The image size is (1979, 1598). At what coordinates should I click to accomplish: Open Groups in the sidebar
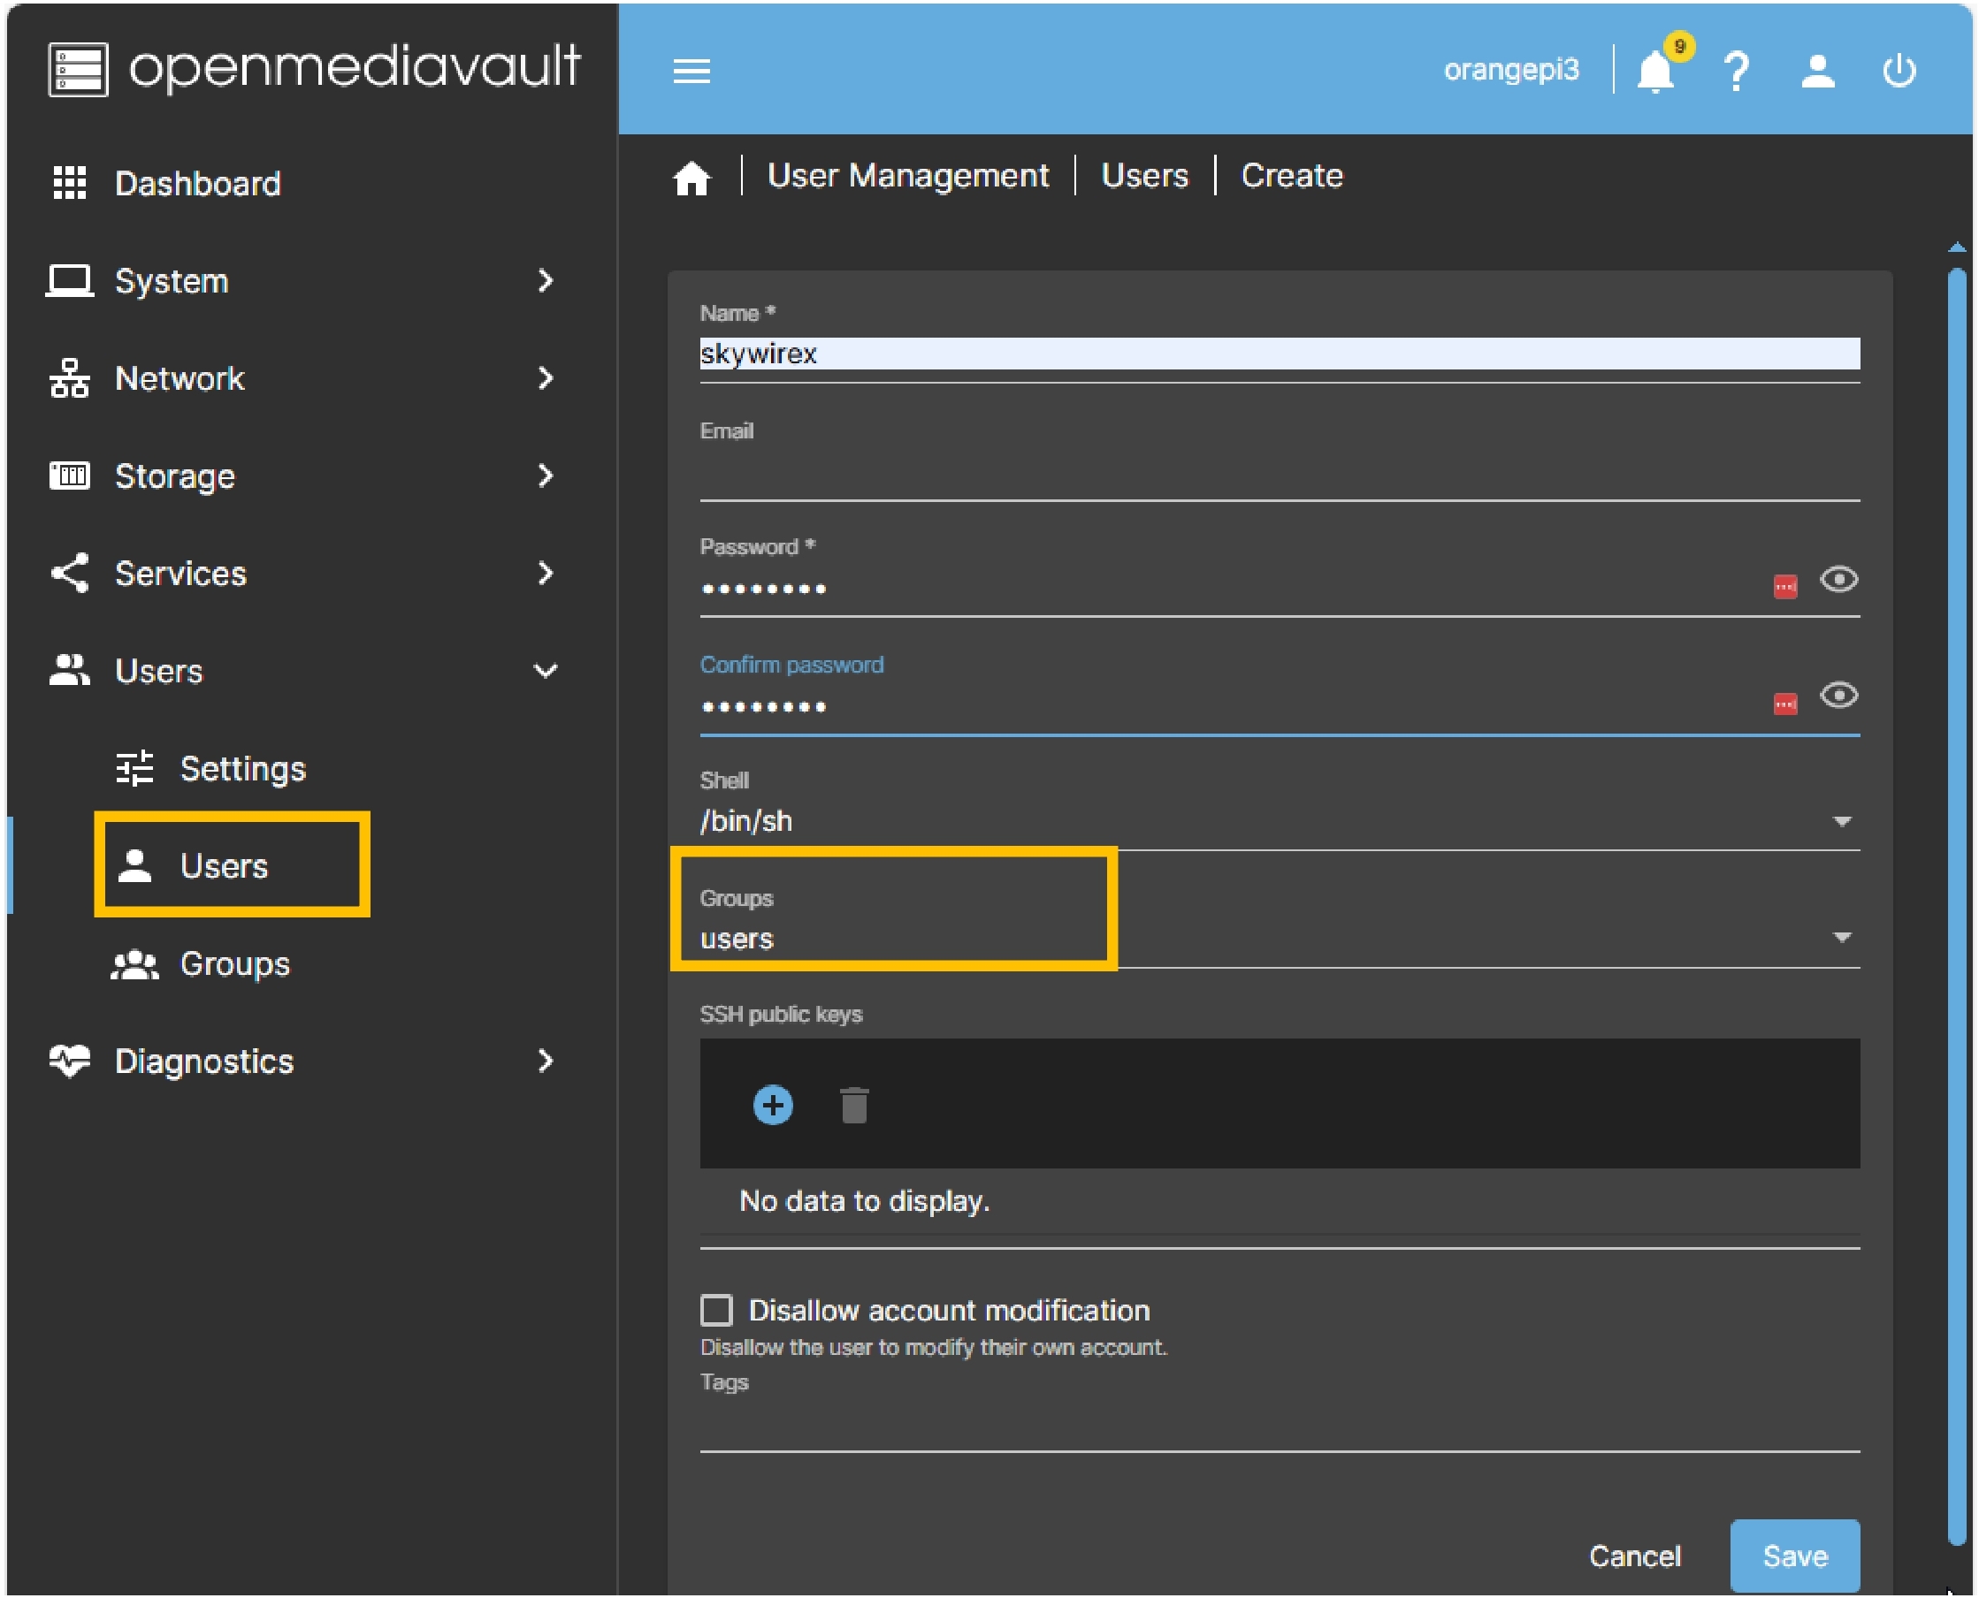234,963
